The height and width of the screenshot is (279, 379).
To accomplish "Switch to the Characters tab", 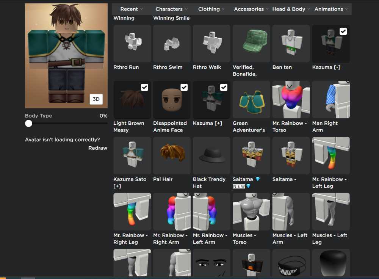I will [x=169, y=9].
